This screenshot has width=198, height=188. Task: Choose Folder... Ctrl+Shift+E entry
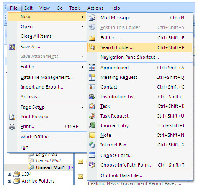140,38
